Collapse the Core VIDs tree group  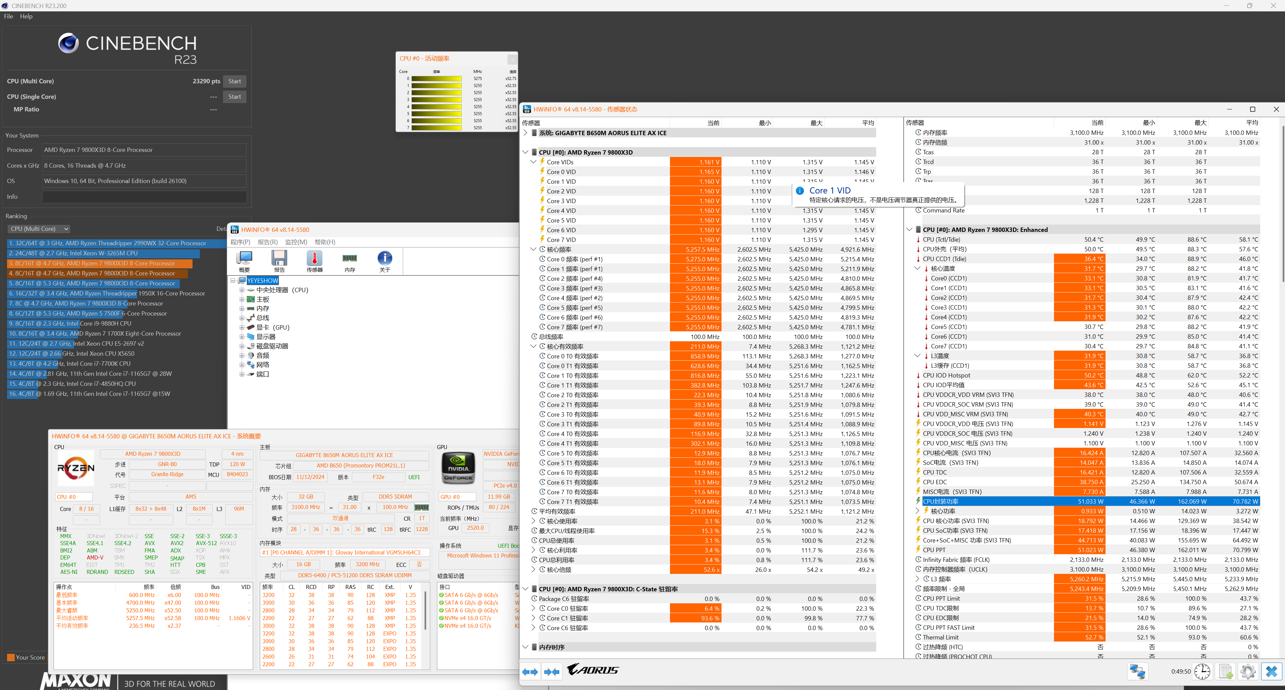coord(533,162)
